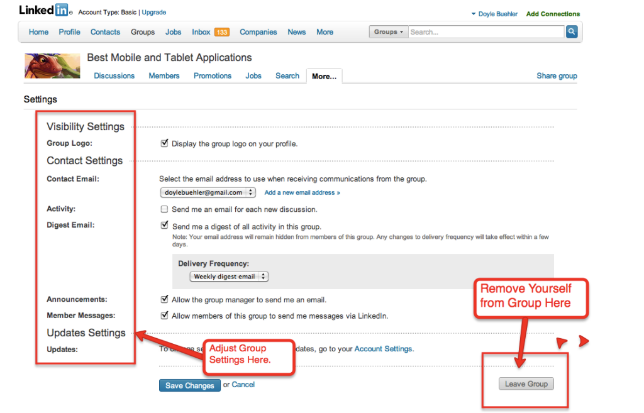Viewport: 644px width, 413px height.
Task: Open Contacts in the navigation bar
Action: 105,32
